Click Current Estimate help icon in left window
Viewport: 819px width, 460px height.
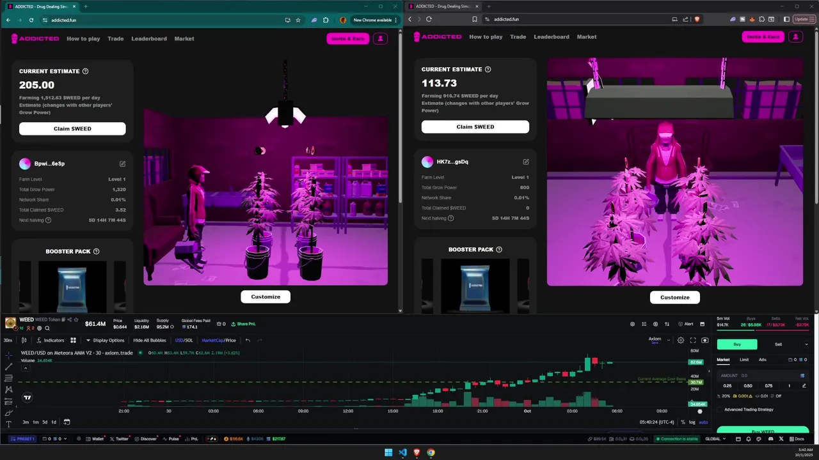(85, 71)
